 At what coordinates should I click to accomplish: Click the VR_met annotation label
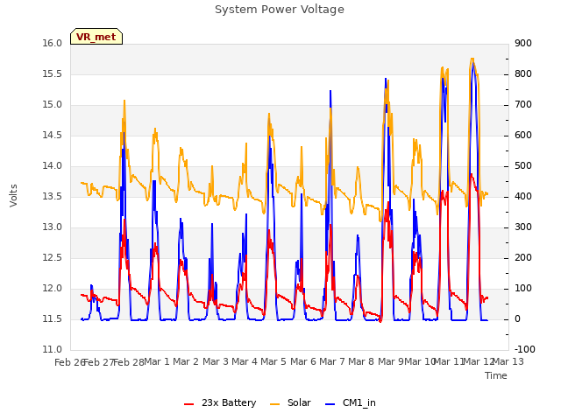[x=96, y=37]
